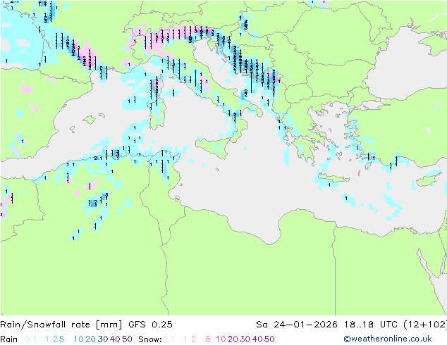Click snow legend value 0.1
The image size is (447, 345).
coord(169,339)
